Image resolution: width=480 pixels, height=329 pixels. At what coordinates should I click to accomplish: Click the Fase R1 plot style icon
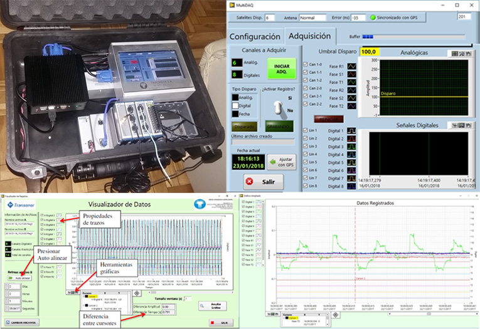352,65
